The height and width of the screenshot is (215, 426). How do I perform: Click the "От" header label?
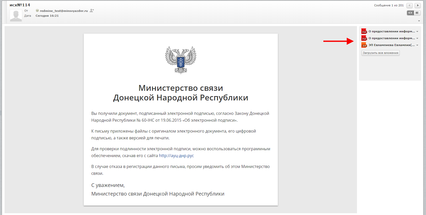(x=26, y=11)
